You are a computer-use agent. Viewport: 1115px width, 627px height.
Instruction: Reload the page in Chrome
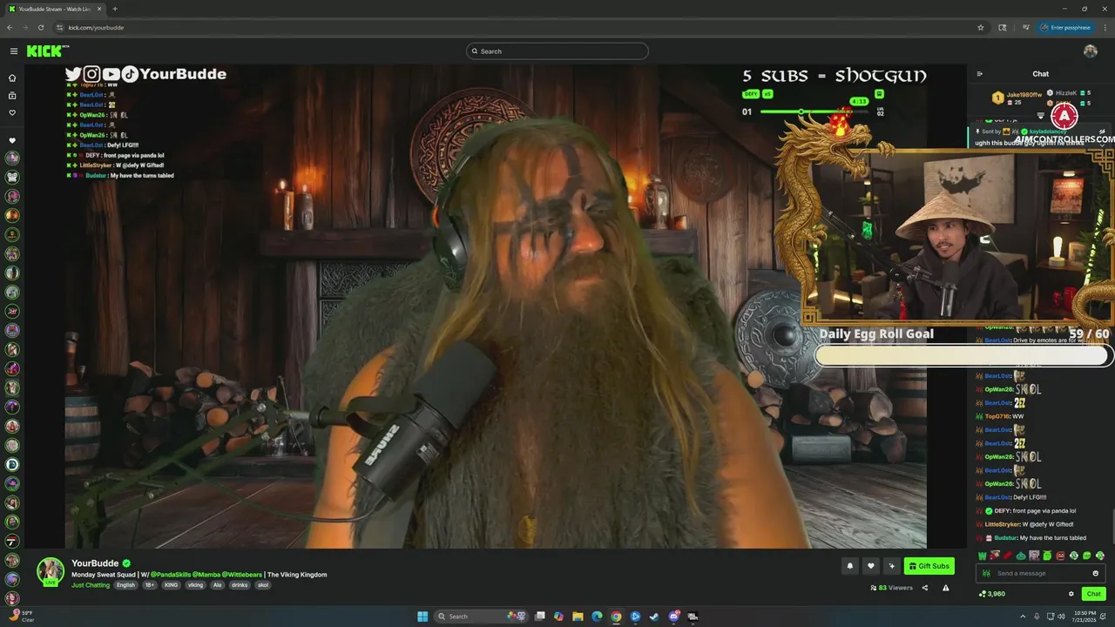tap(40, 27)
